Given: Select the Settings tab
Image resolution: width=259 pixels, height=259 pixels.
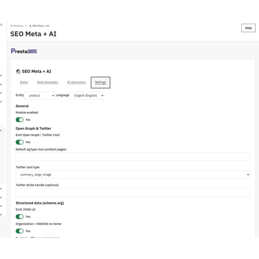Looking at the screenshot, I should point(100,82).
